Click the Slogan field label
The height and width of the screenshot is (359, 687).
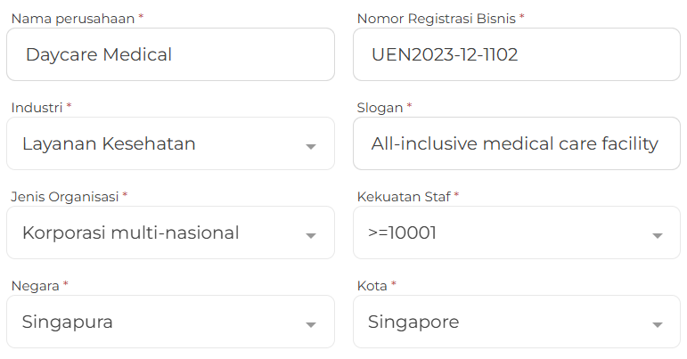point(380,107)
